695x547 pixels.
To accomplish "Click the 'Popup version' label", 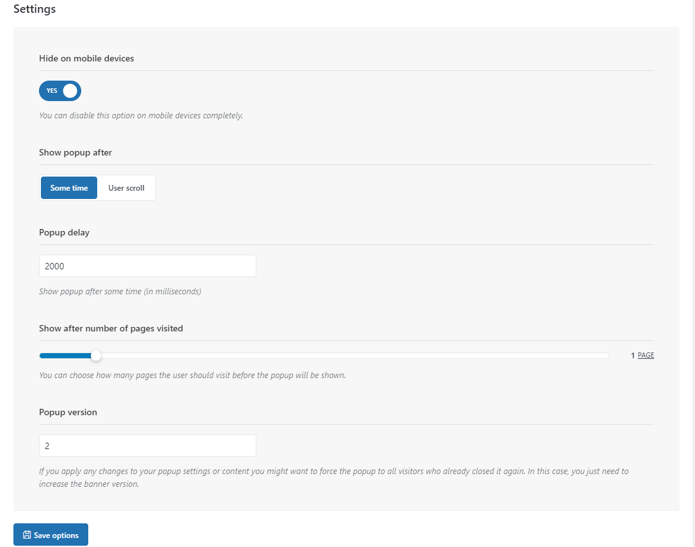I will coord(68,412).
